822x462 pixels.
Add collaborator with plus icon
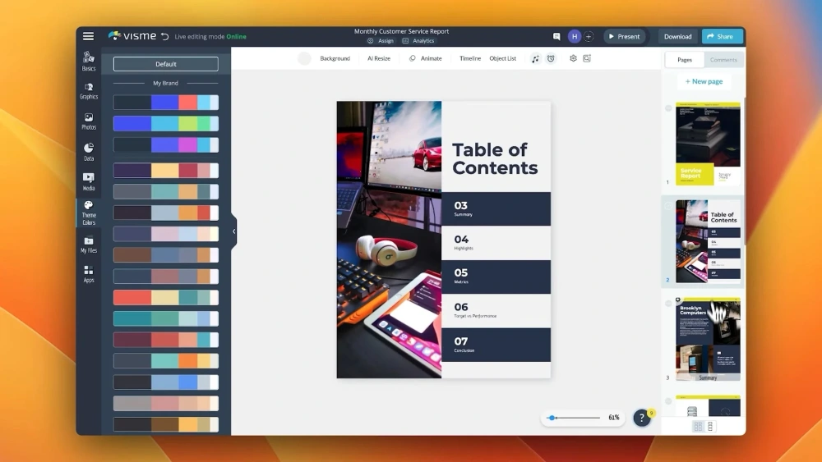pos(589,37)
